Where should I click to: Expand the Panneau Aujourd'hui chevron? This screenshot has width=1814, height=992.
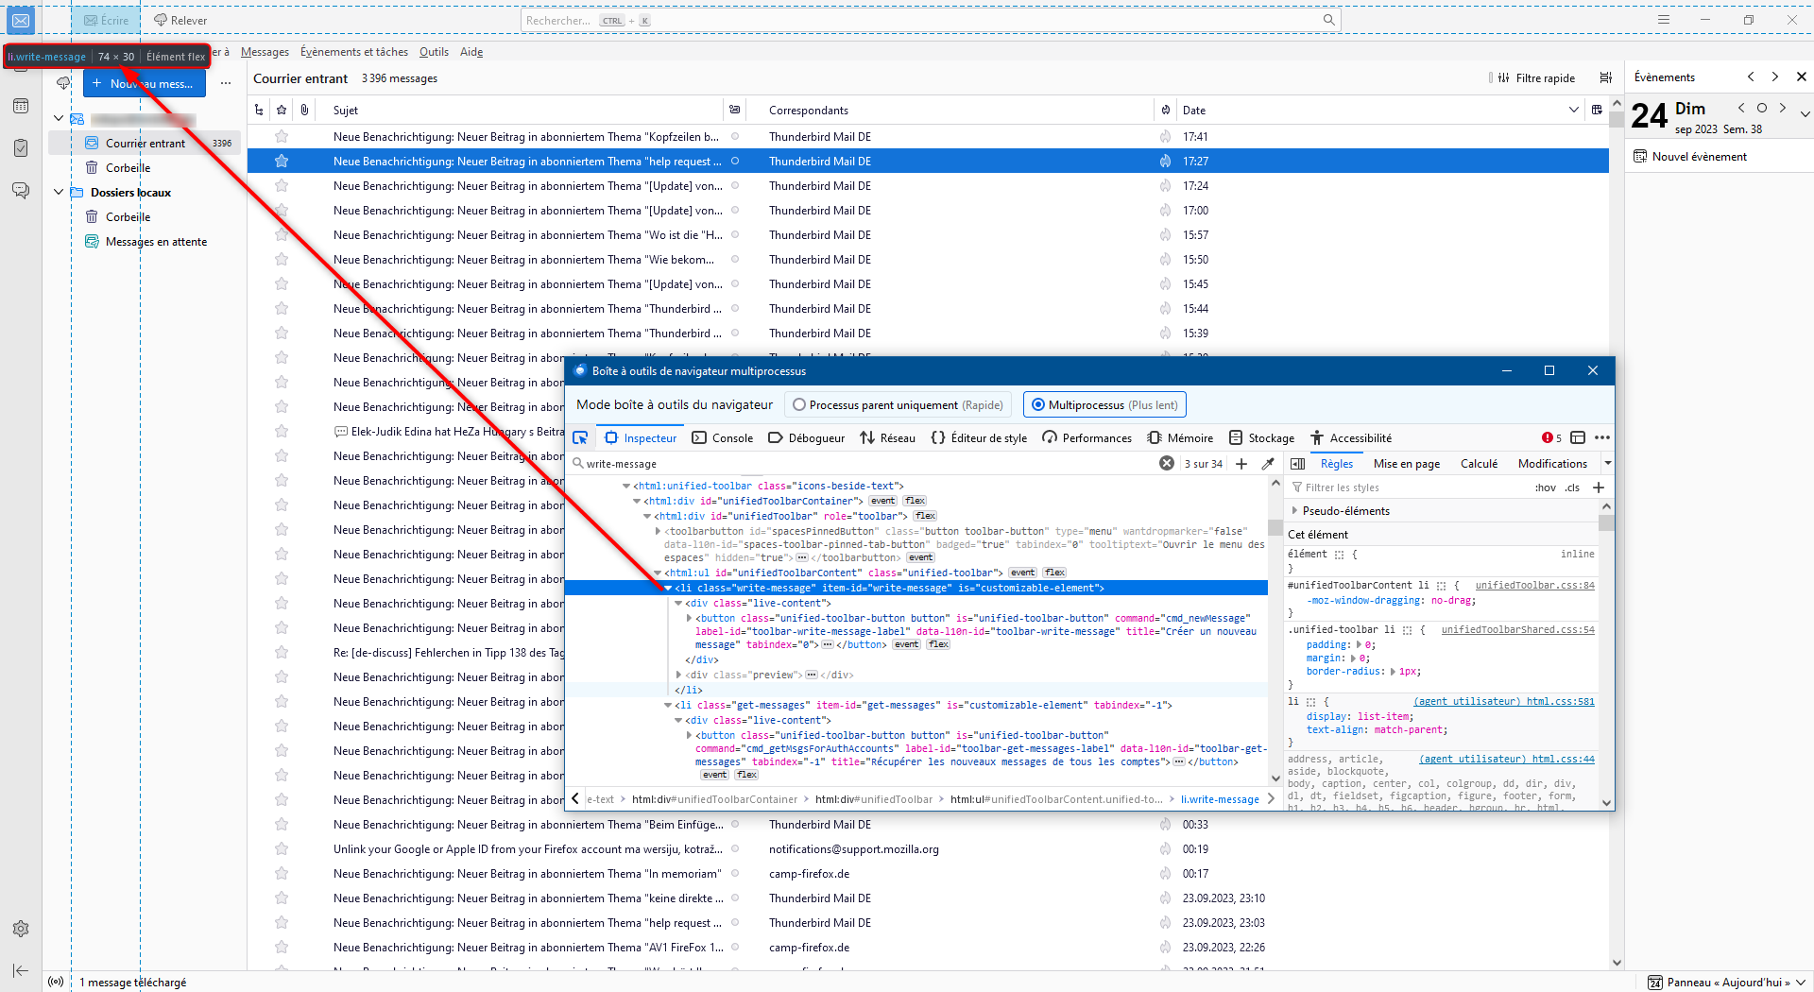point(1801,982)
